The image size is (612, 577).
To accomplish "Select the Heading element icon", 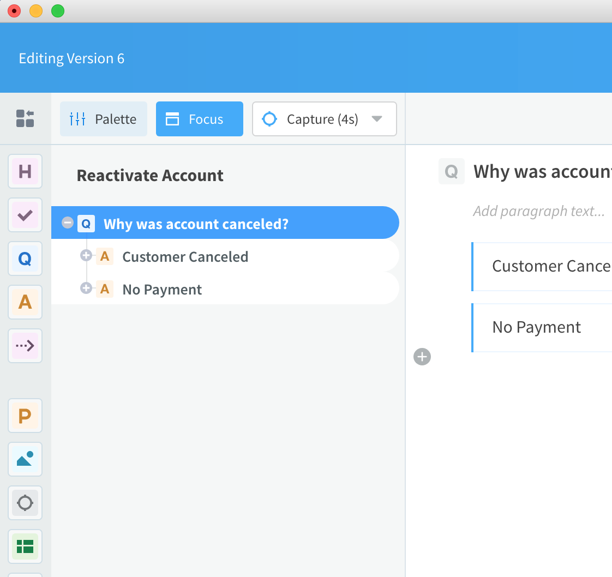I will tap(25, 171).
